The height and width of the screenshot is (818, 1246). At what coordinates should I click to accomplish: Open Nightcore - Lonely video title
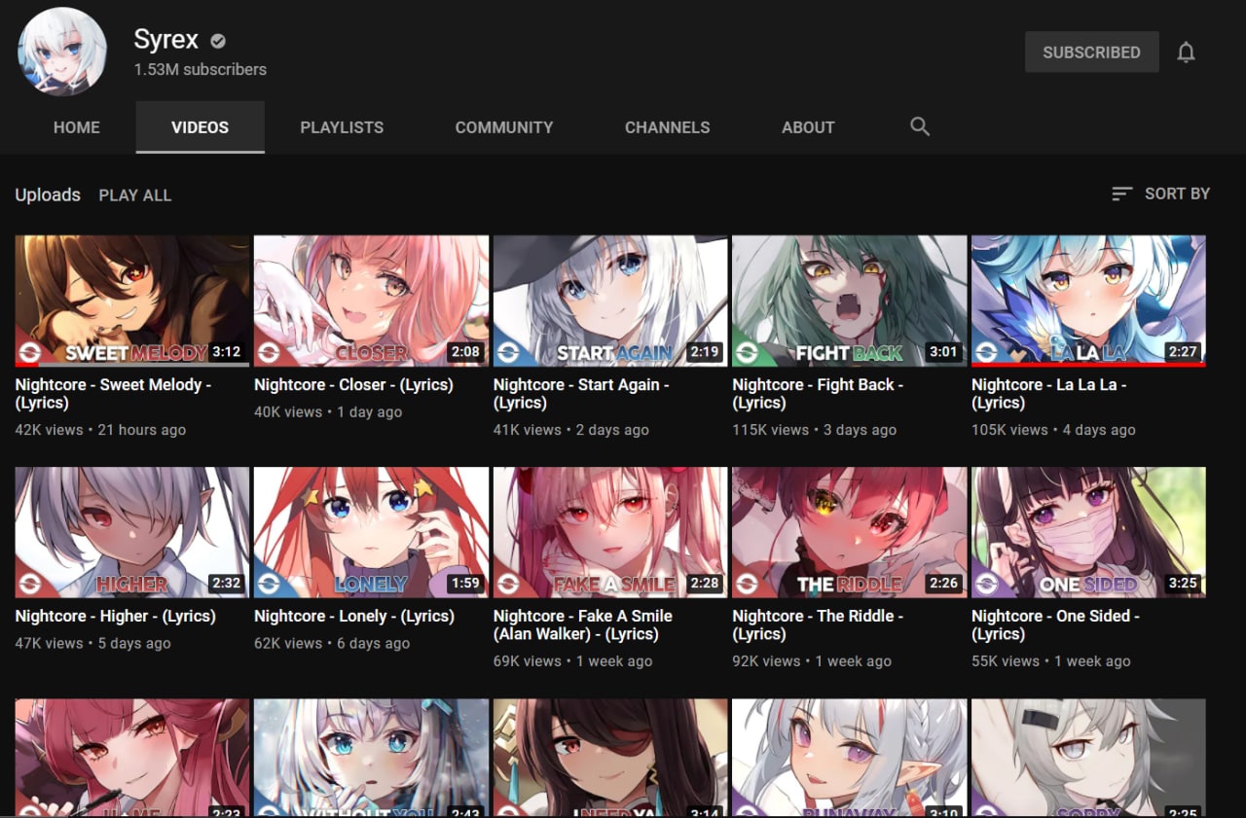(354, 616)
